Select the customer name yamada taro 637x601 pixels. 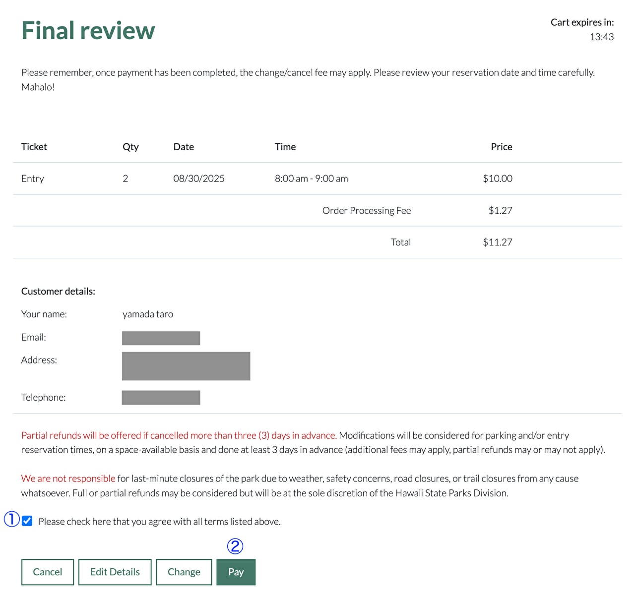[147, 314]
